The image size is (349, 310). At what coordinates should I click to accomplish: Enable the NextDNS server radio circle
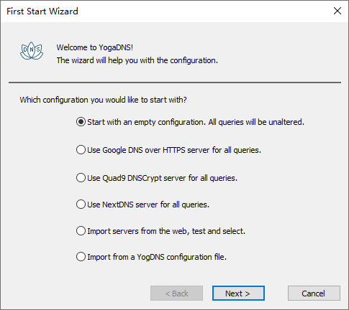coord(81,205)
